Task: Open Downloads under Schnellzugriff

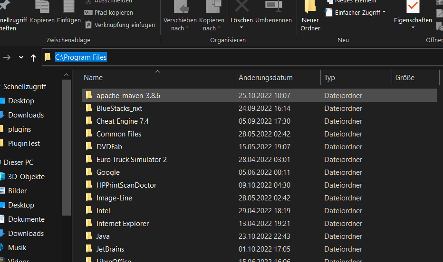Action: (26, 115)
